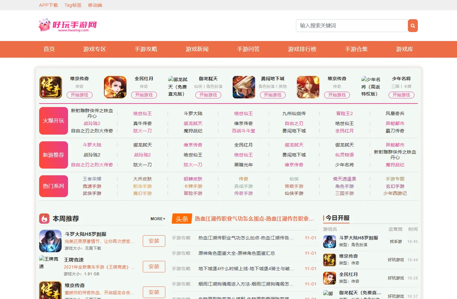Open the 游戏专区 navigation tab
Viewport: 457px width, 299px height.
(95, 49)
